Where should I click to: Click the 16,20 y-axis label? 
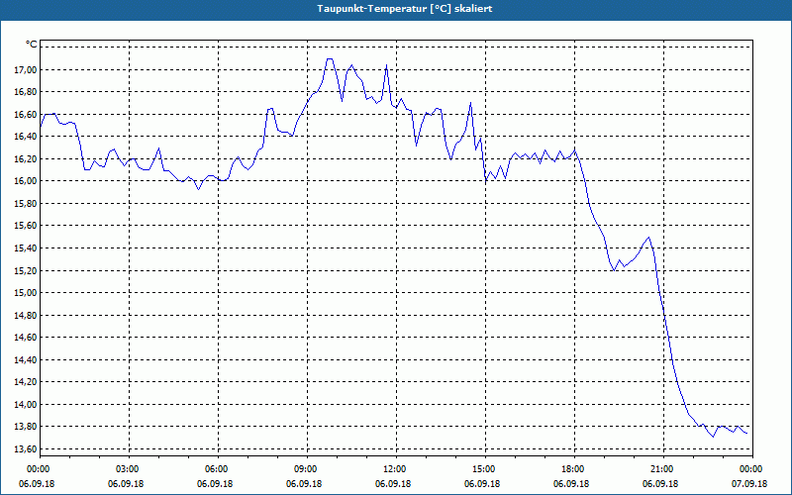(x=25, y=159)
